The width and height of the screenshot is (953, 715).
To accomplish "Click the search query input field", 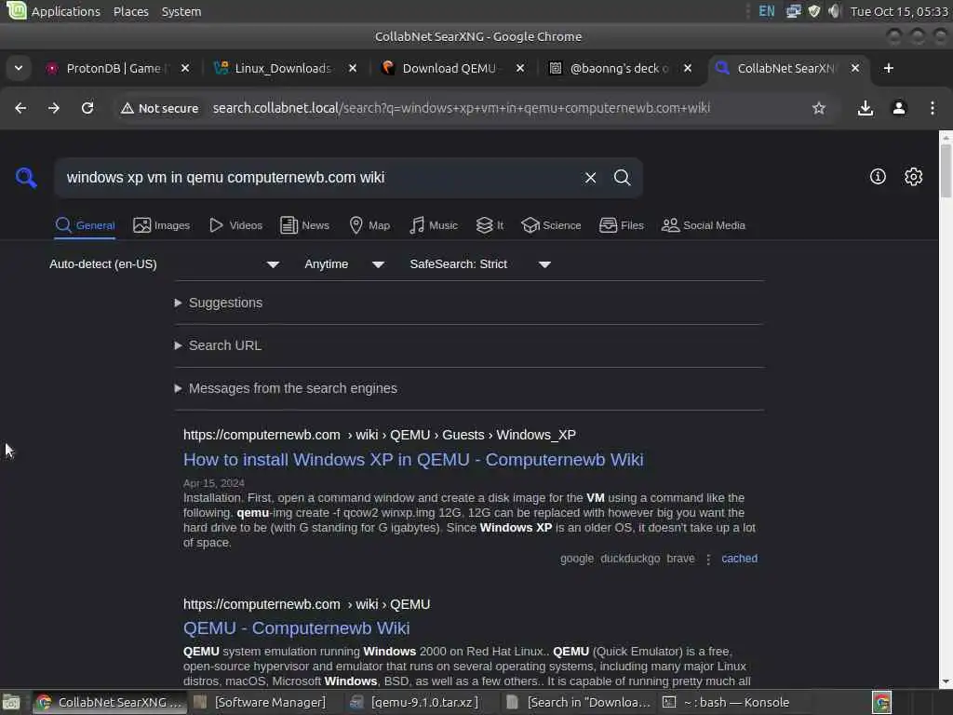I will (x=319, y=178).
